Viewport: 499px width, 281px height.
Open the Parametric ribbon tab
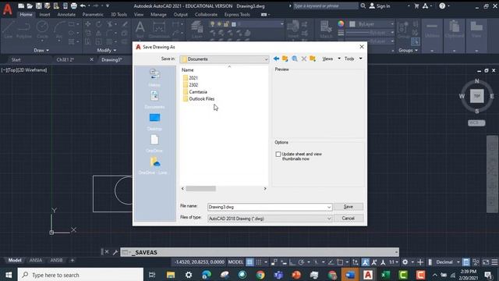pos(93,14)
